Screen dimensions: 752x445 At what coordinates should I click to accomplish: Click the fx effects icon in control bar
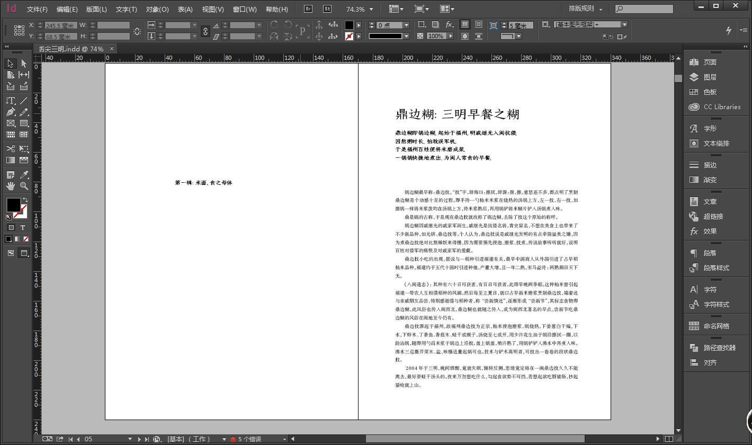pyautogui.click(x=449, y=24)
